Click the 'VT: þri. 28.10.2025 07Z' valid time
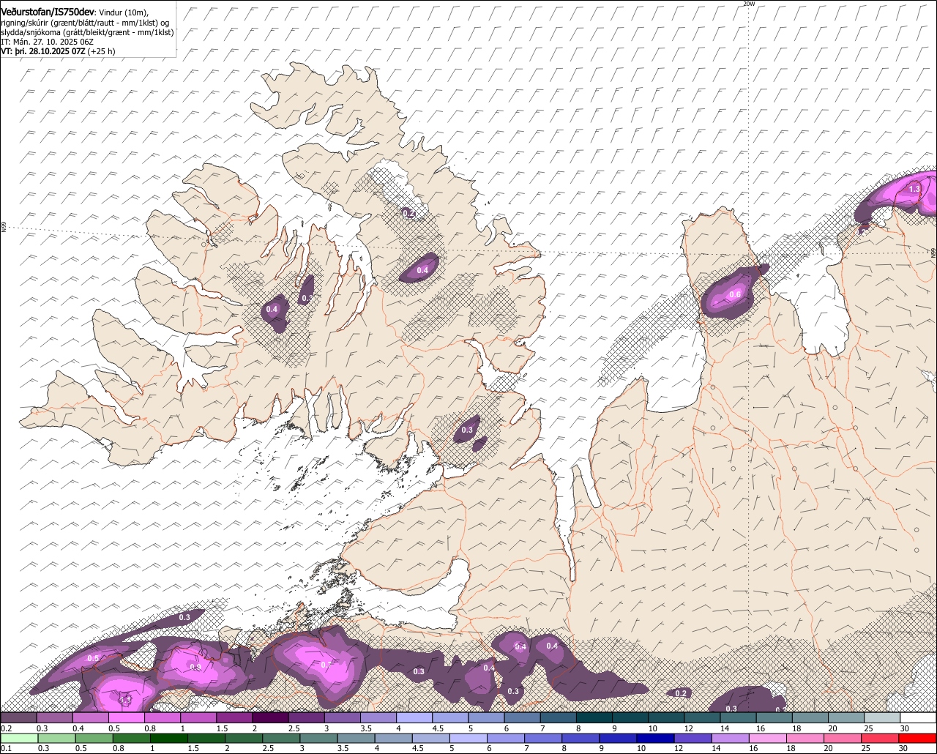The image size is (937, 754). [43, 51]
